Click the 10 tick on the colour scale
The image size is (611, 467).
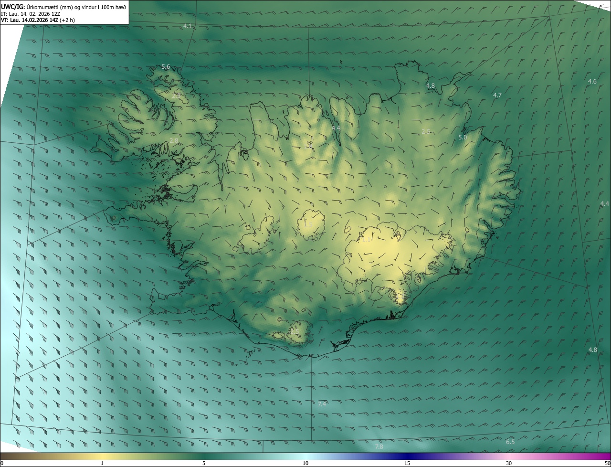(x=305, y=463)
